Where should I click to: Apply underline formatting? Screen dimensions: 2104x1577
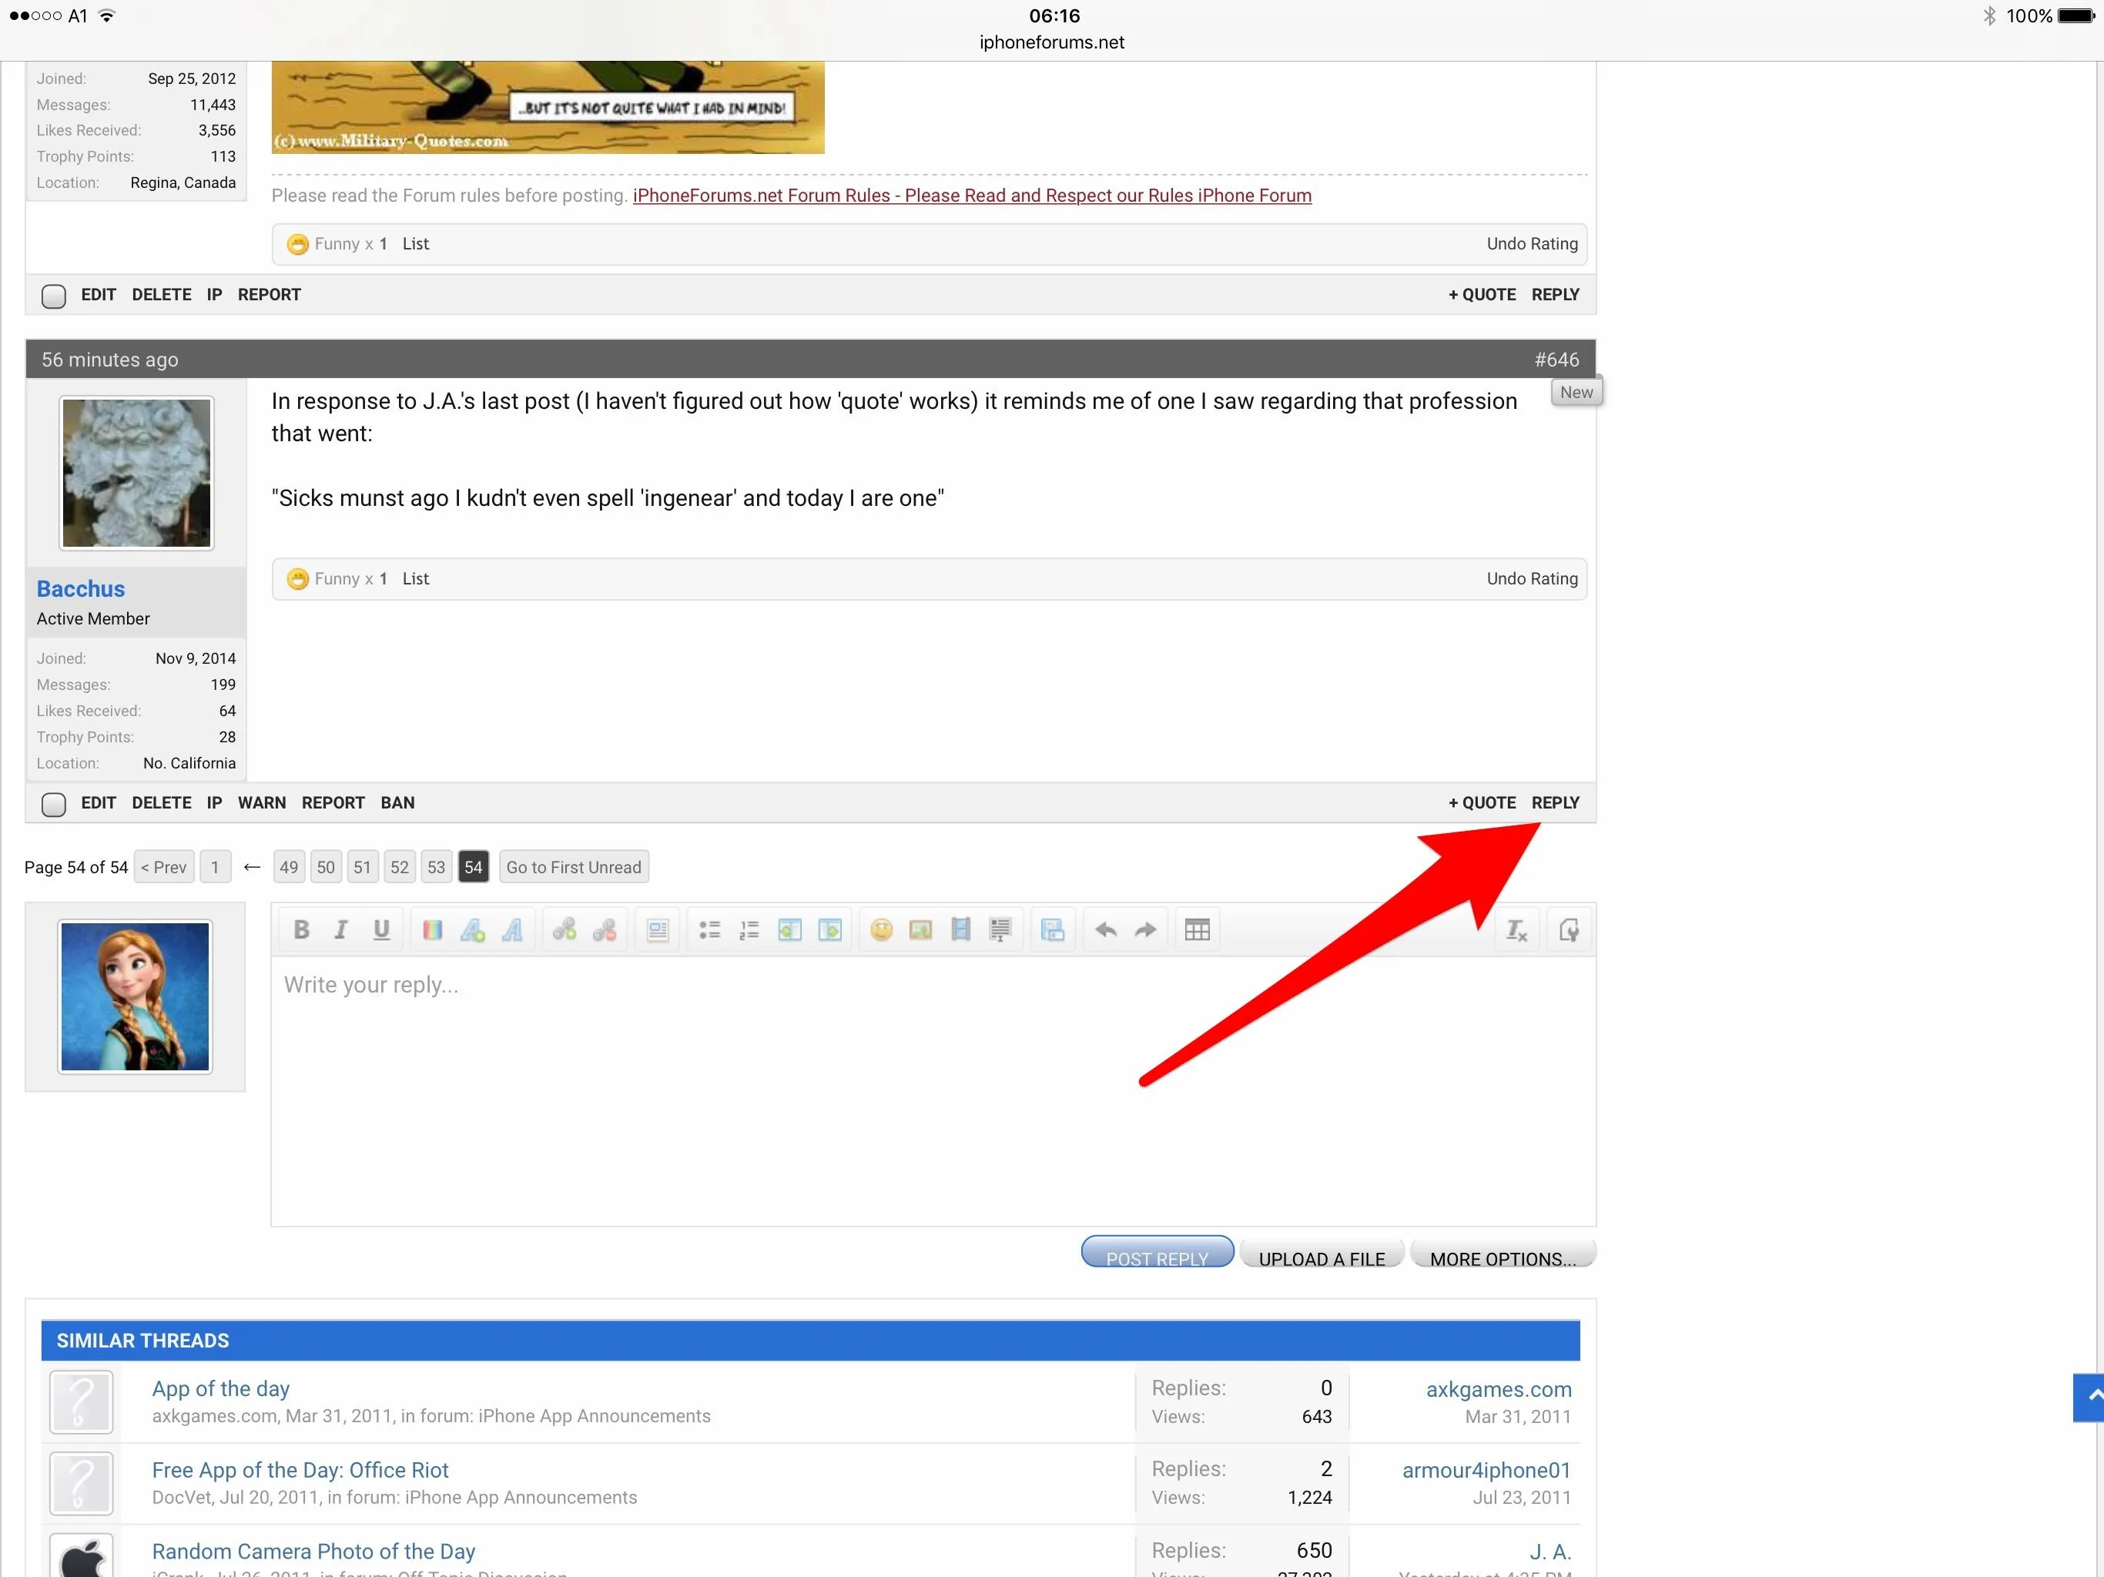[x=380, y=929]
